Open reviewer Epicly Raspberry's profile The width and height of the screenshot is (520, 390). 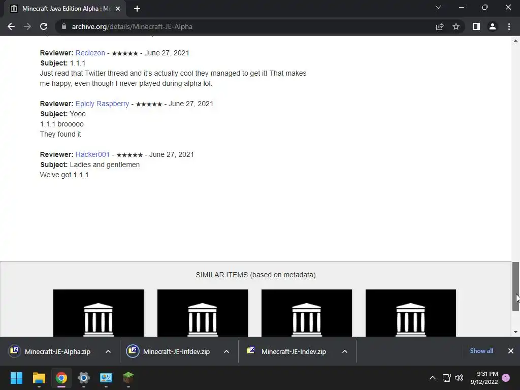pyautogui.click(x=102, y=104)
